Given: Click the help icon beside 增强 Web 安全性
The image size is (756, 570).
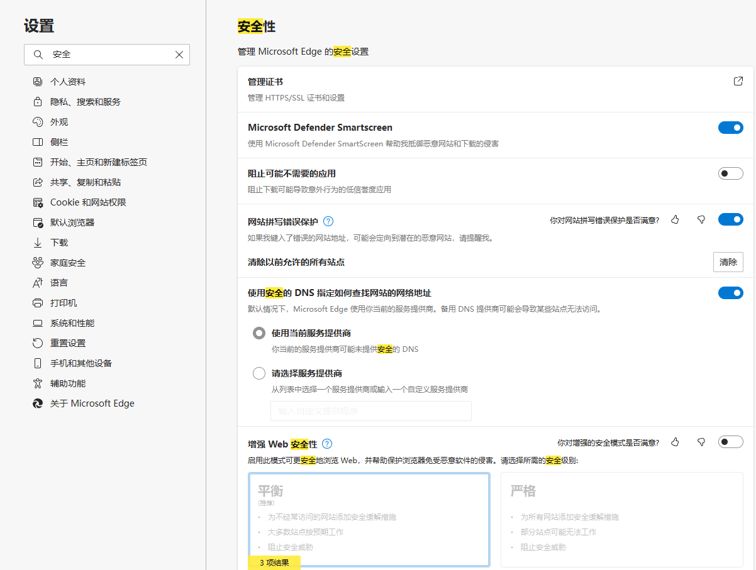Looking at the screenshot, I should (x=326, y=443).
